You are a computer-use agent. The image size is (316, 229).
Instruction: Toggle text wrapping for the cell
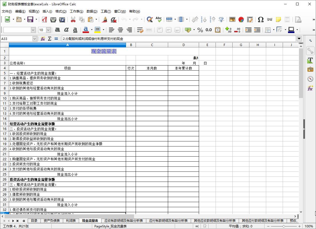(x=140, y=30)
